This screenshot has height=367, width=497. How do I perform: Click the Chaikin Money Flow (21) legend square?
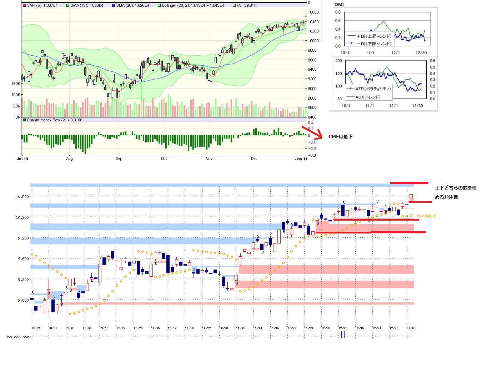pos(24,120)
